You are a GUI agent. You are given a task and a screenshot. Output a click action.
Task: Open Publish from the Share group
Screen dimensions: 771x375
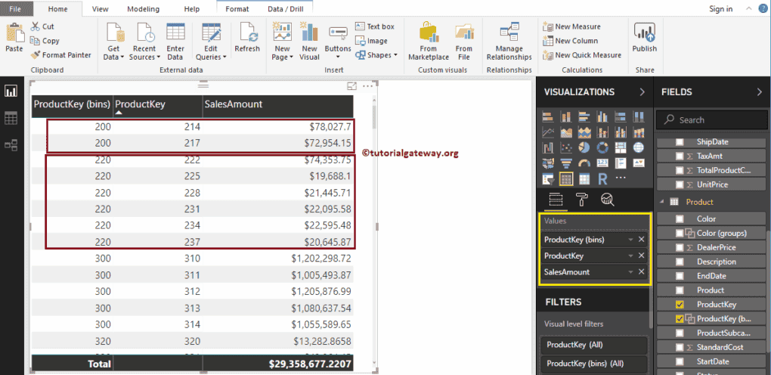point(644,38)
